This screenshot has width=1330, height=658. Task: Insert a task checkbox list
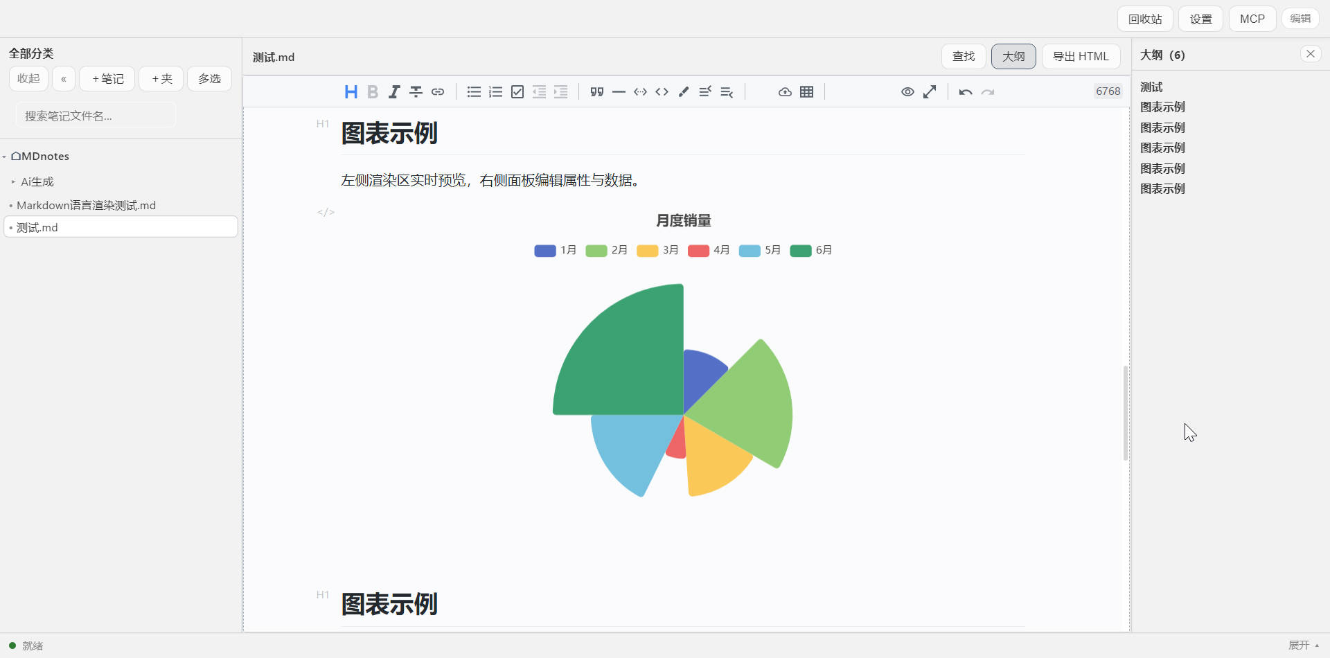click(x=517, y=91)
